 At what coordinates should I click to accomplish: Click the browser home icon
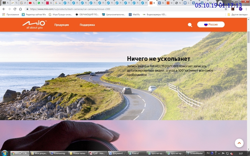point(21,9)
